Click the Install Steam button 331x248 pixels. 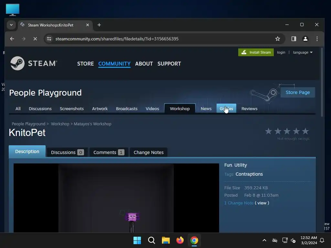point(256,52)
